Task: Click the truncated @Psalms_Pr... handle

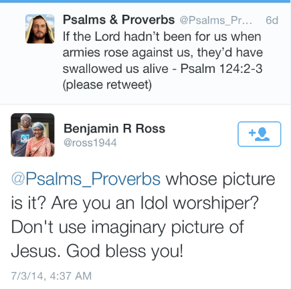Action: [216, 20]
